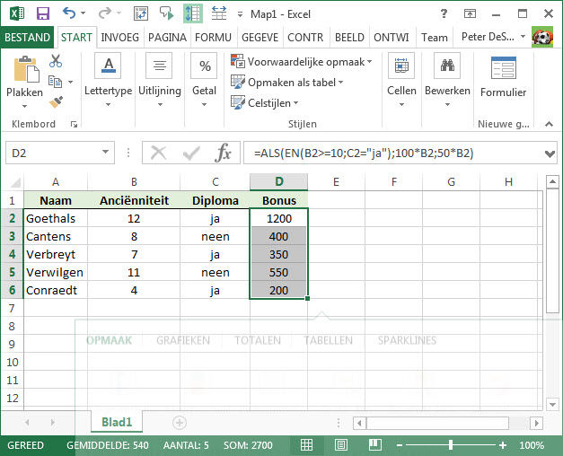
Task: Click the TOTALEN quick analysis tab
Action: point(258,340)
